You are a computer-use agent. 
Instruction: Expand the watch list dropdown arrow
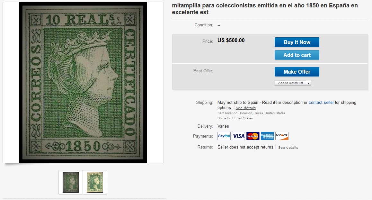pos(308,83)
